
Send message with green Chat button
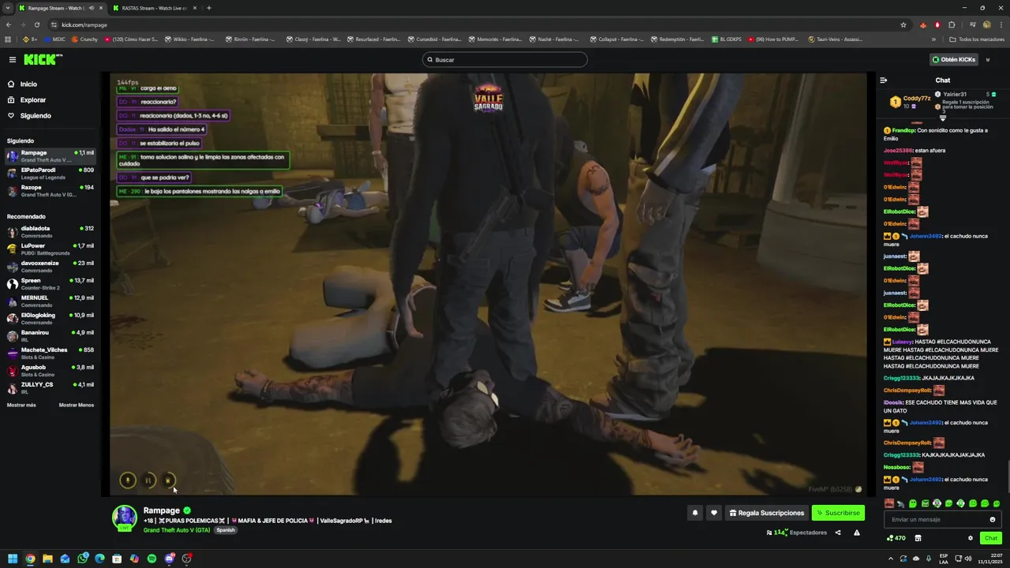point(991,538)
